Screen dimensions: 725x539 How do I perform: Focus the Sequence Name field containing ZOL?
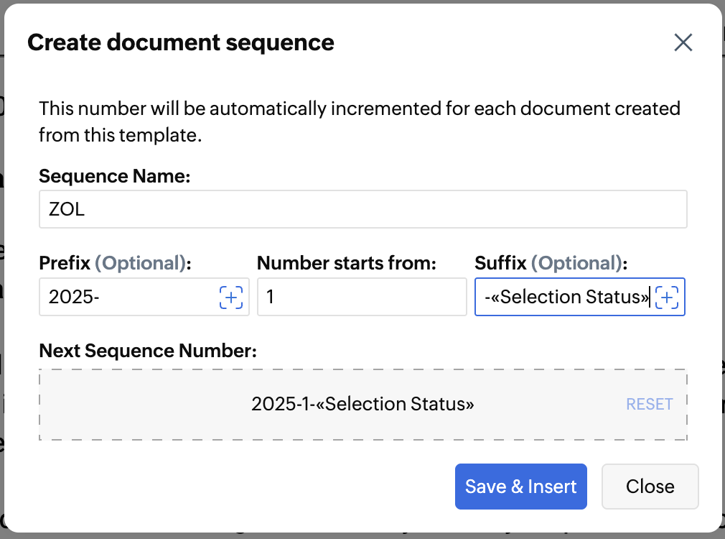coord(362,210)
